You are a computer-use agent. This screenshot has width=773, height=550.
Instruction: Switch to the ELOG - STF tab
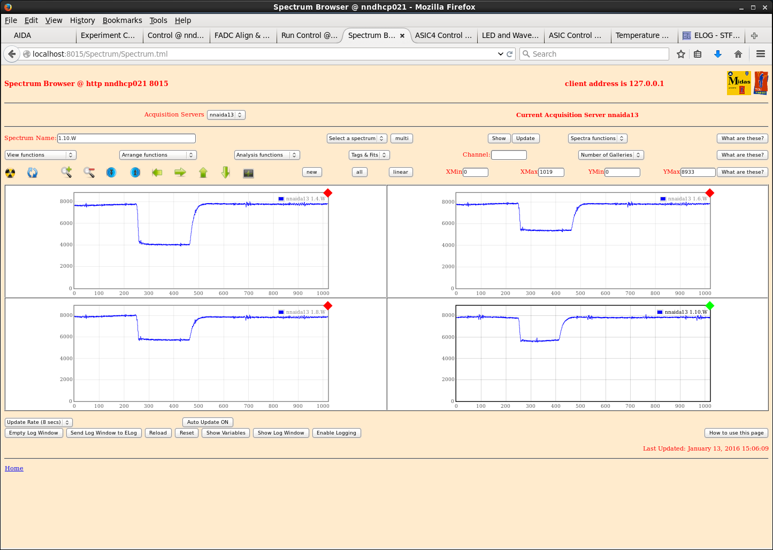click(711, 35)
